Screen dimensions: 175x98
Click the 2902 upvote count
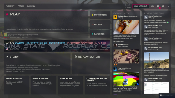24,49
